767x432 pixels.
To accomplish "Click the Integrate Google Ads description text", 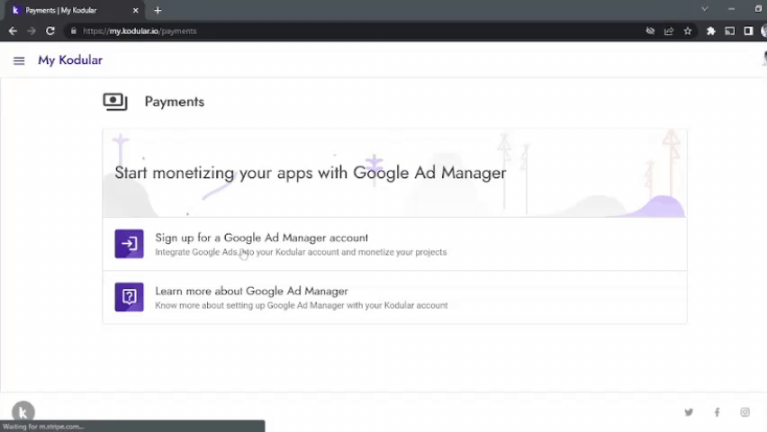I will [x=301, y=252].
